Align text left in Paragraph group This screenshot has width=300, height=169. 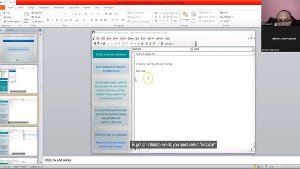92,20
